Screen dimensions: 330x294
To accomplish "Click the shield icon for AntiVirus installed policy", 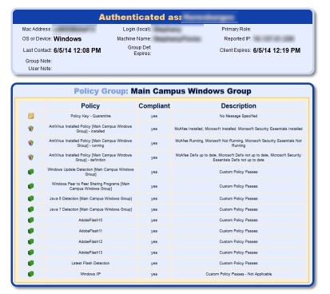I will tap(31, 129).
